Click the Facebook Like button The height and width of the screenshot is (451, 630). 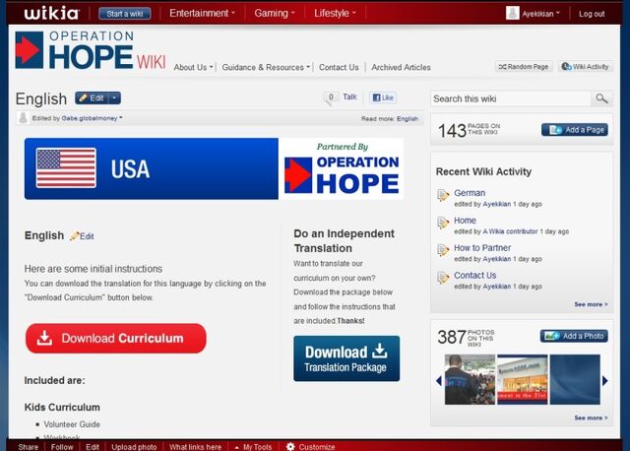click(383, 97)
